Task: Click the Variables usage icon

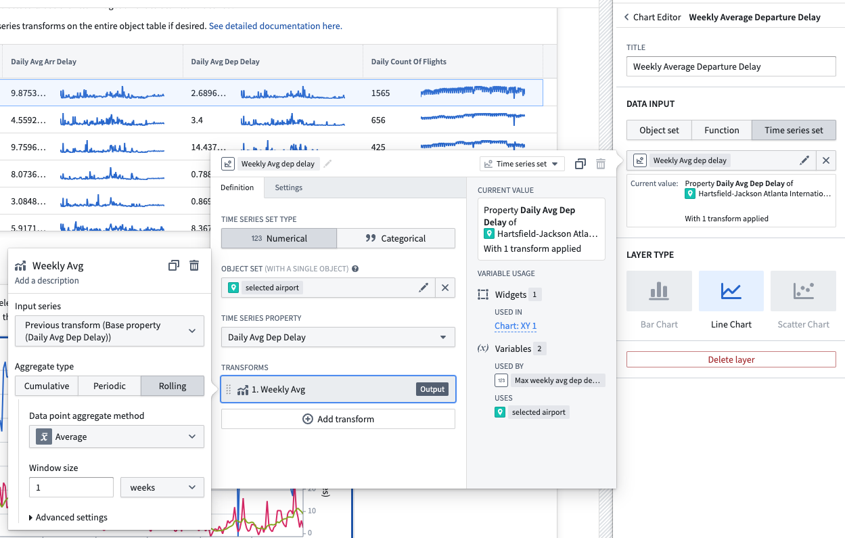Action: point(483,349)
